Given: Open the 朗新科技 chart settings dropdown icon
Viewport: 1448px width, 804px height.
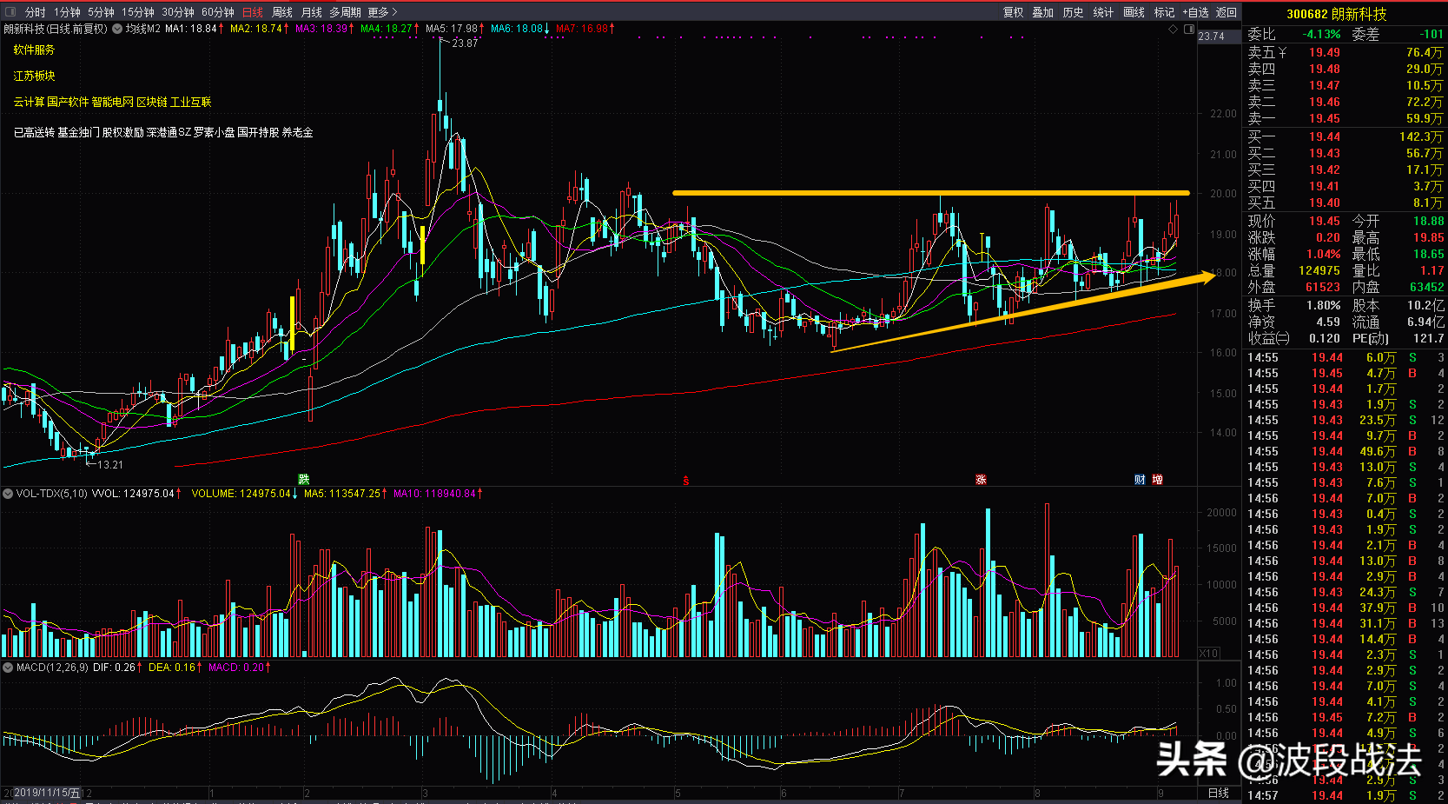Looking at the screenshot, I should (x=117, y=29).
